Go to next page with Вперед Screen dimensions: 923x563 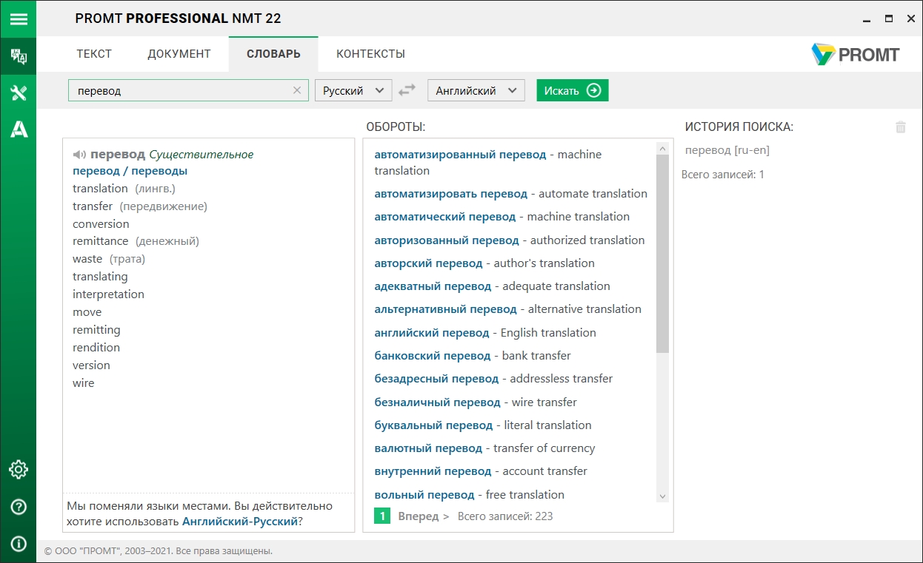[x=423, y=516]
